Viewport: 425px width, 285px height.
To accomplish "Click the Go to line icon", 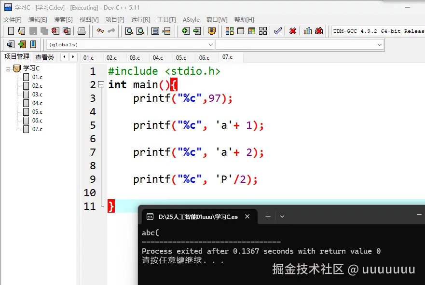I will point(166,31).
